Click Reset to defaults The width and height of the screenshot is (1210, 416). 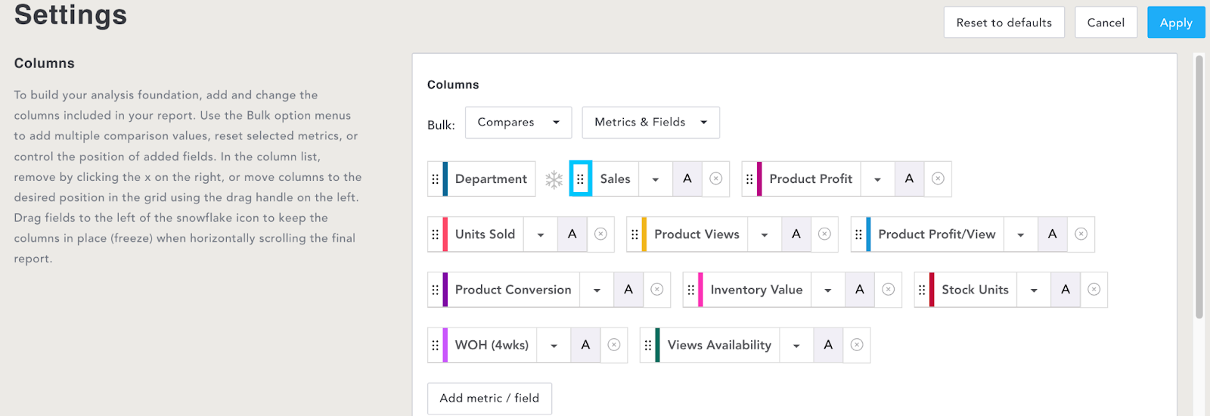(x=1004, y=23)
